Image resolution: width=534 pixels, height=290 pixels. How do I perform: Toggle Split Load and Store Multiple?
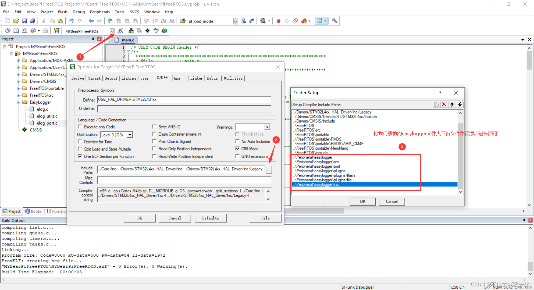coord(80,149)
